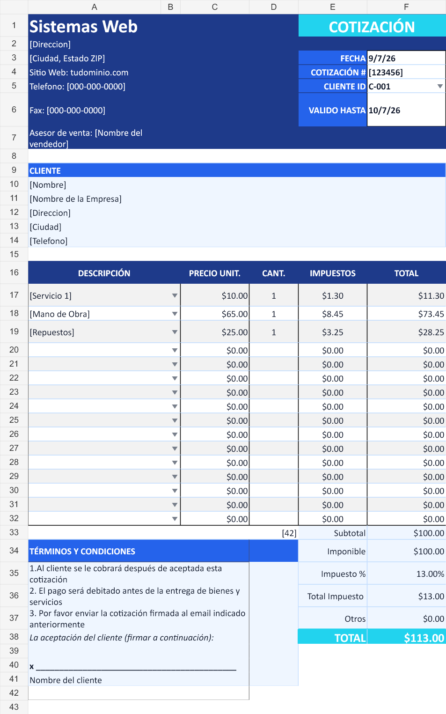Click the IMPUESTOS column heading

[333, 273]
